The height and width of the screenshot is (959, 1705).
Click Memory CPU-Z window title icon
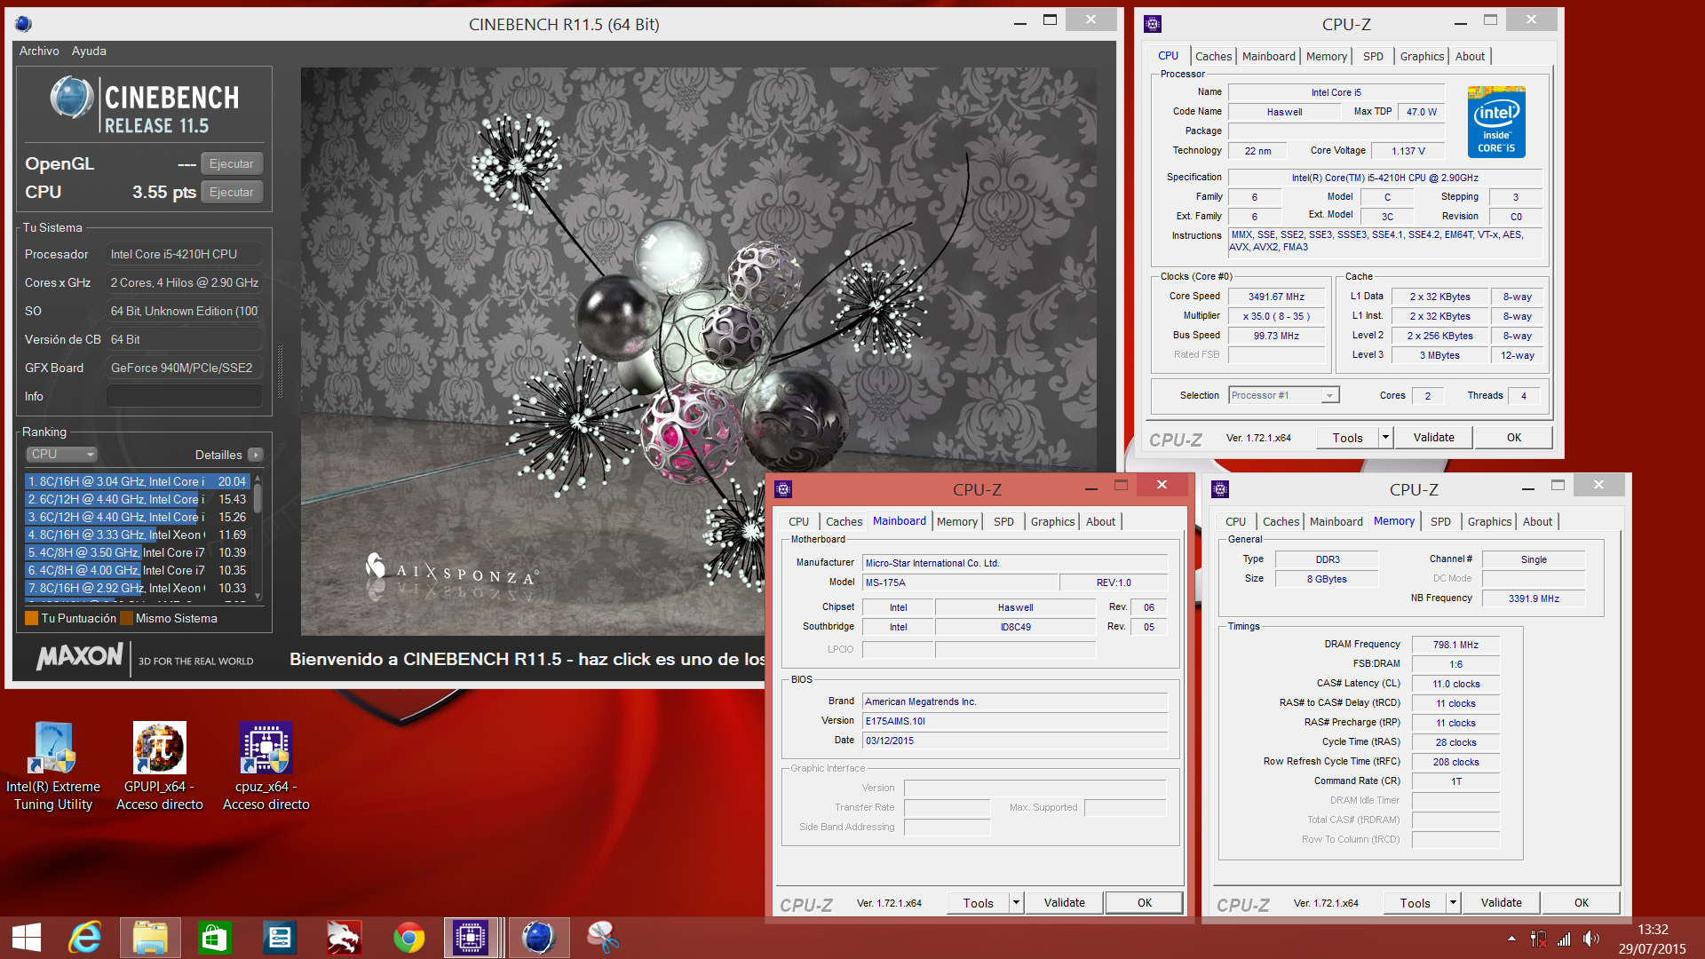point(1220,489)
